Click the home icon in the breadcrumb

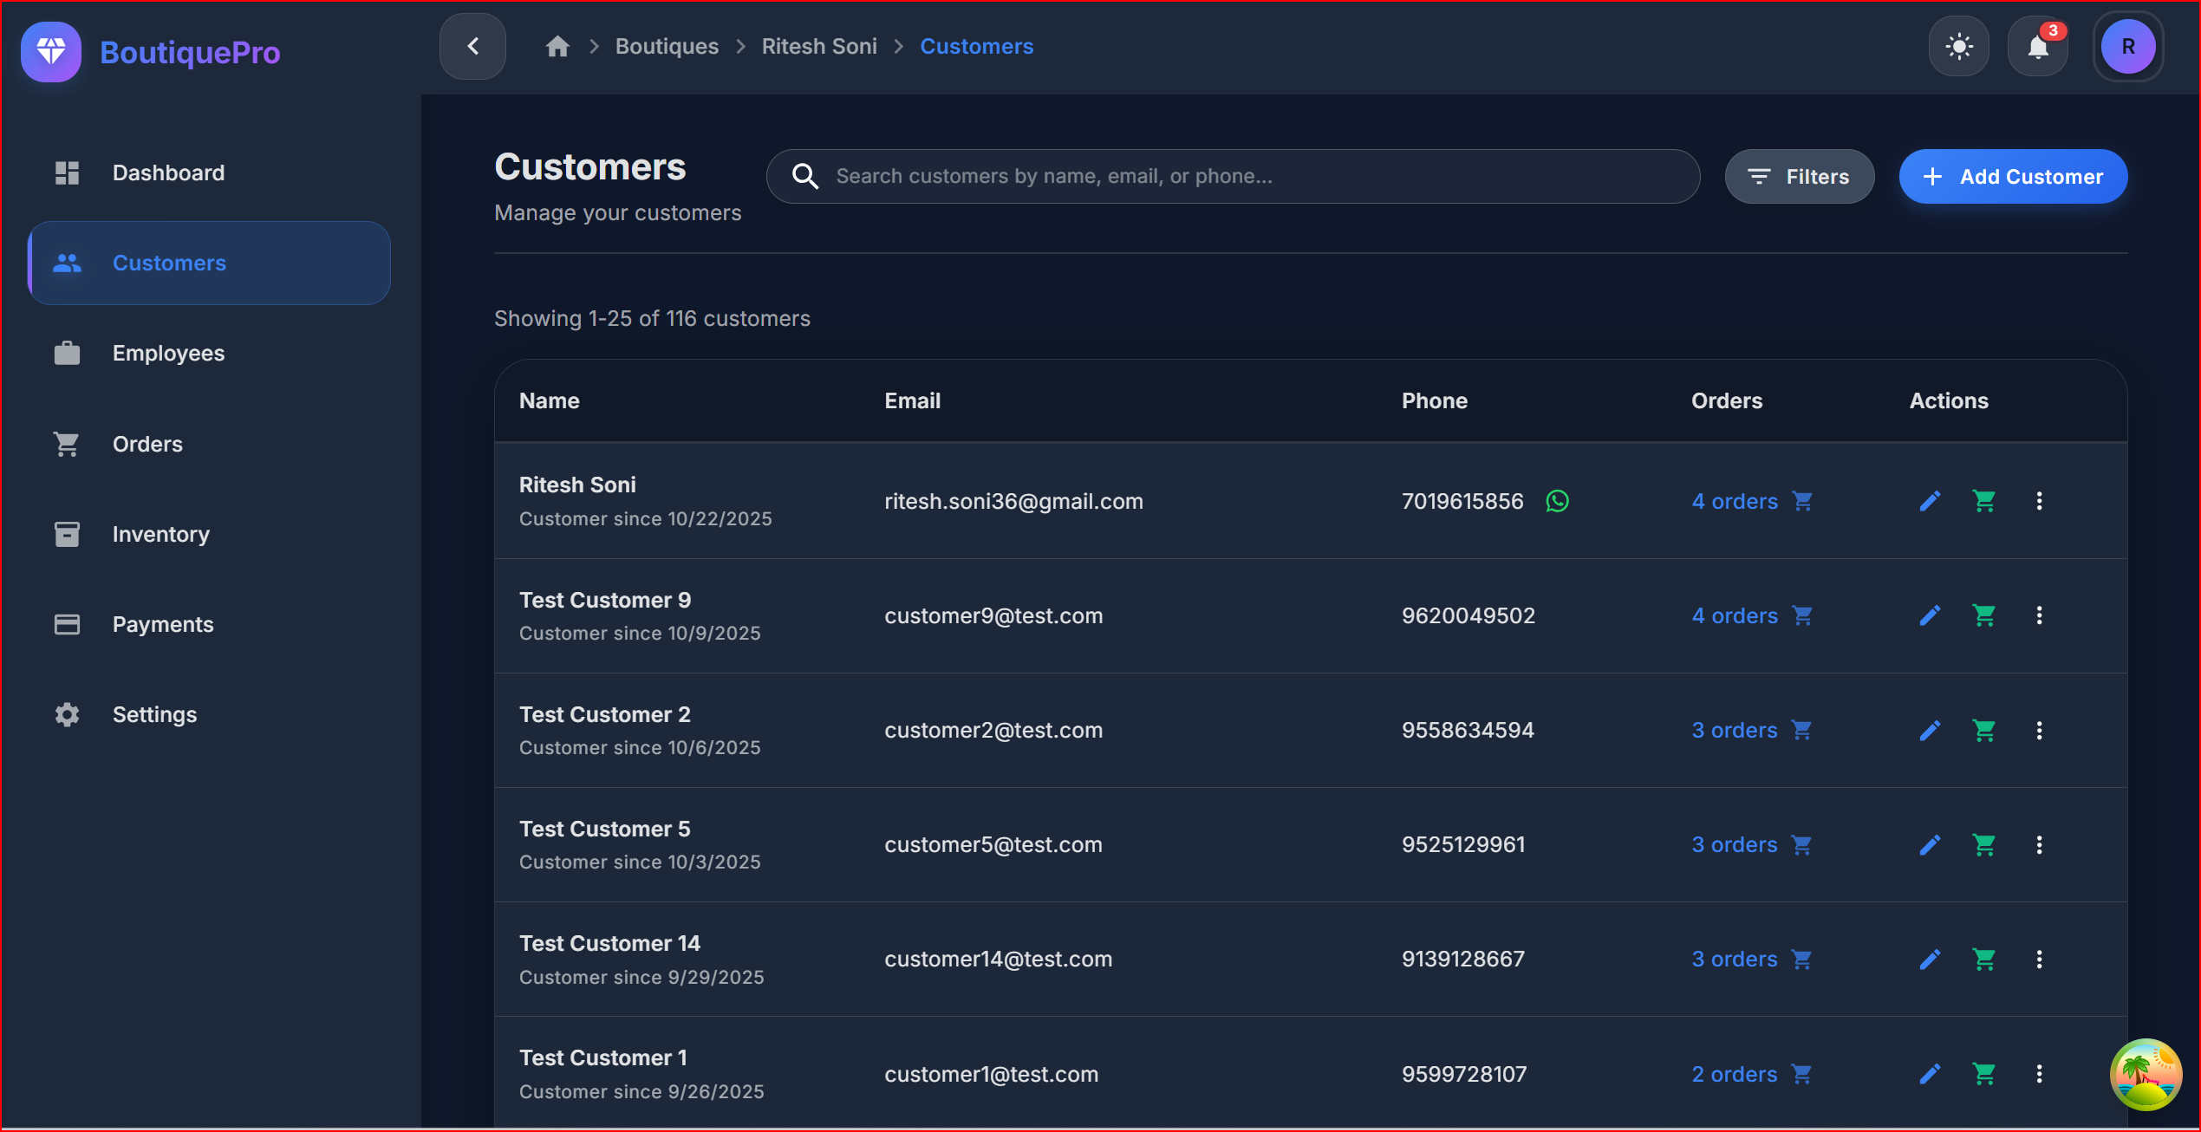557,46
